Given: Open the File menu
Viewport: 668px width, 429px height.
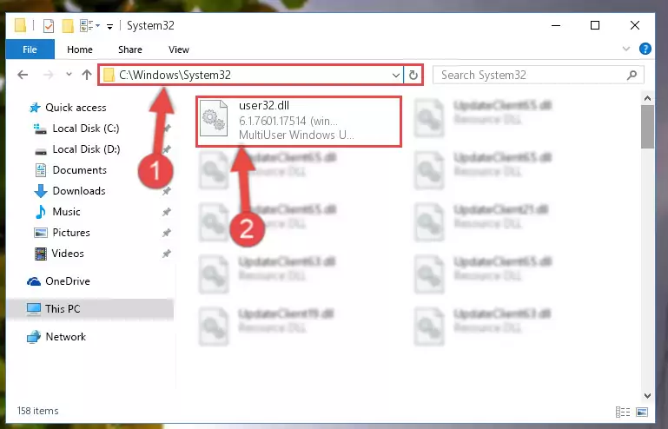Looking at the screenshot, I should click(30, 49).
